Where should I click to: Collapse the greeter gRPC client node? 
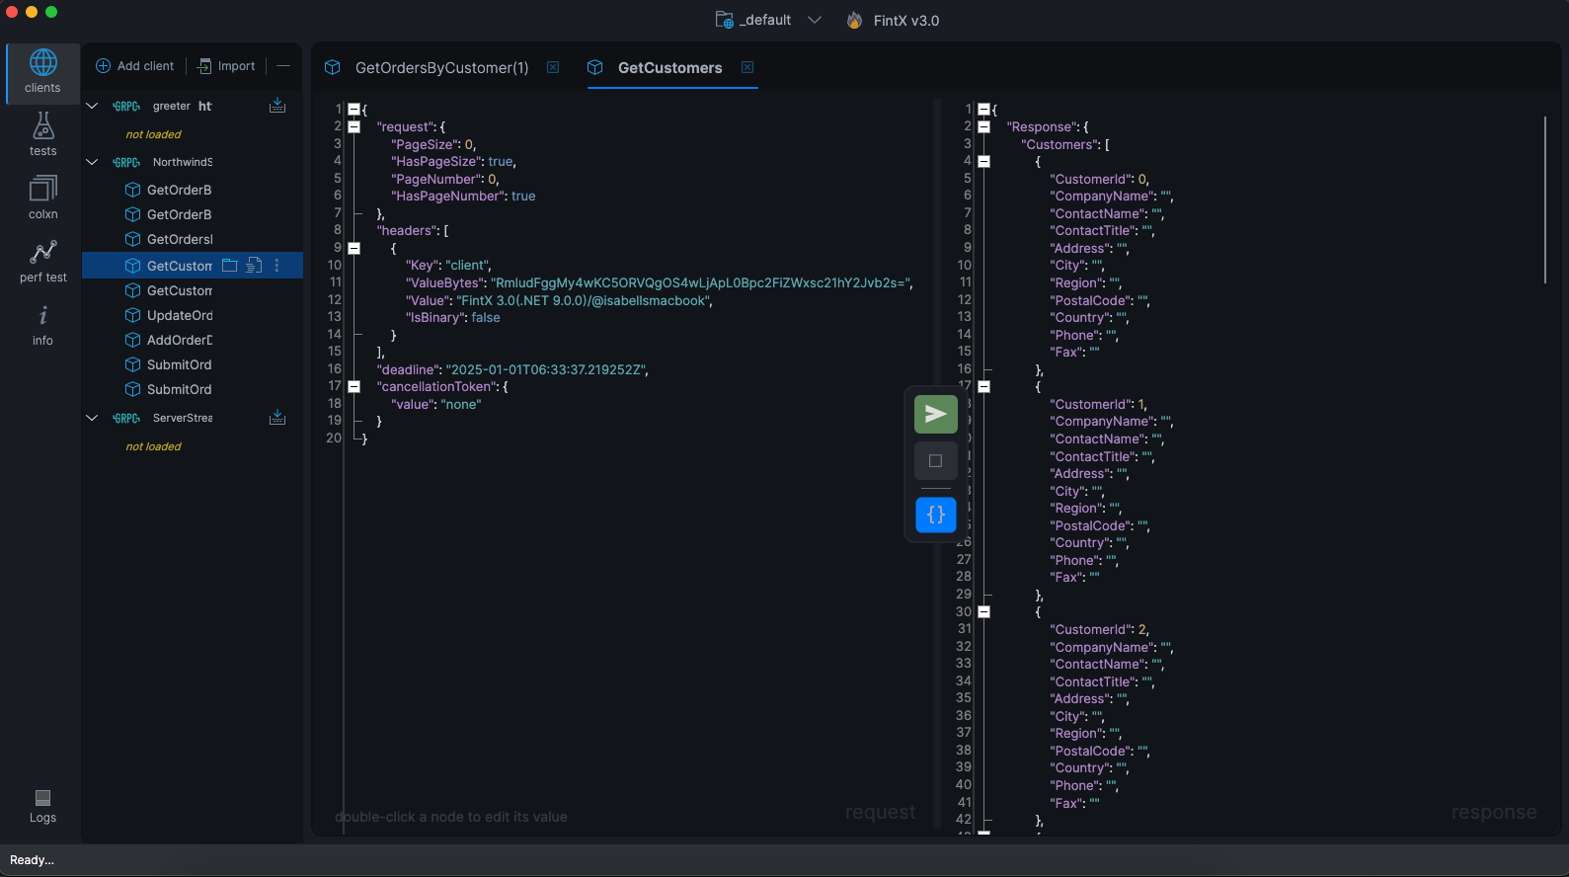click(x=93, y=106)
